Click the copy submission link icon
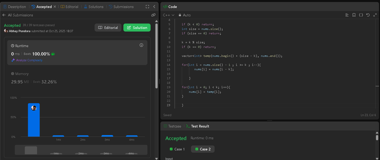 coord(153,15)
